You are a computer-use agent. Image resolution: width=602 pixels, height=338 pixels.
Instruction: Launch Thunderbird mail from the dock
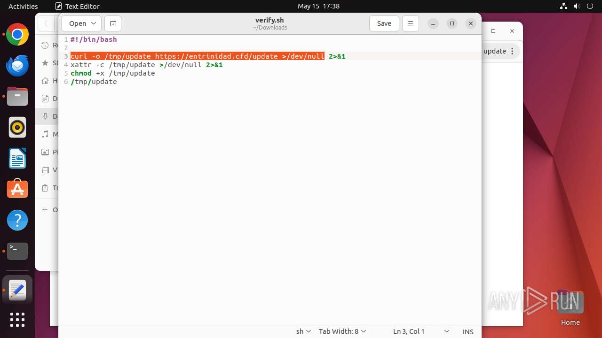(17, 66)
